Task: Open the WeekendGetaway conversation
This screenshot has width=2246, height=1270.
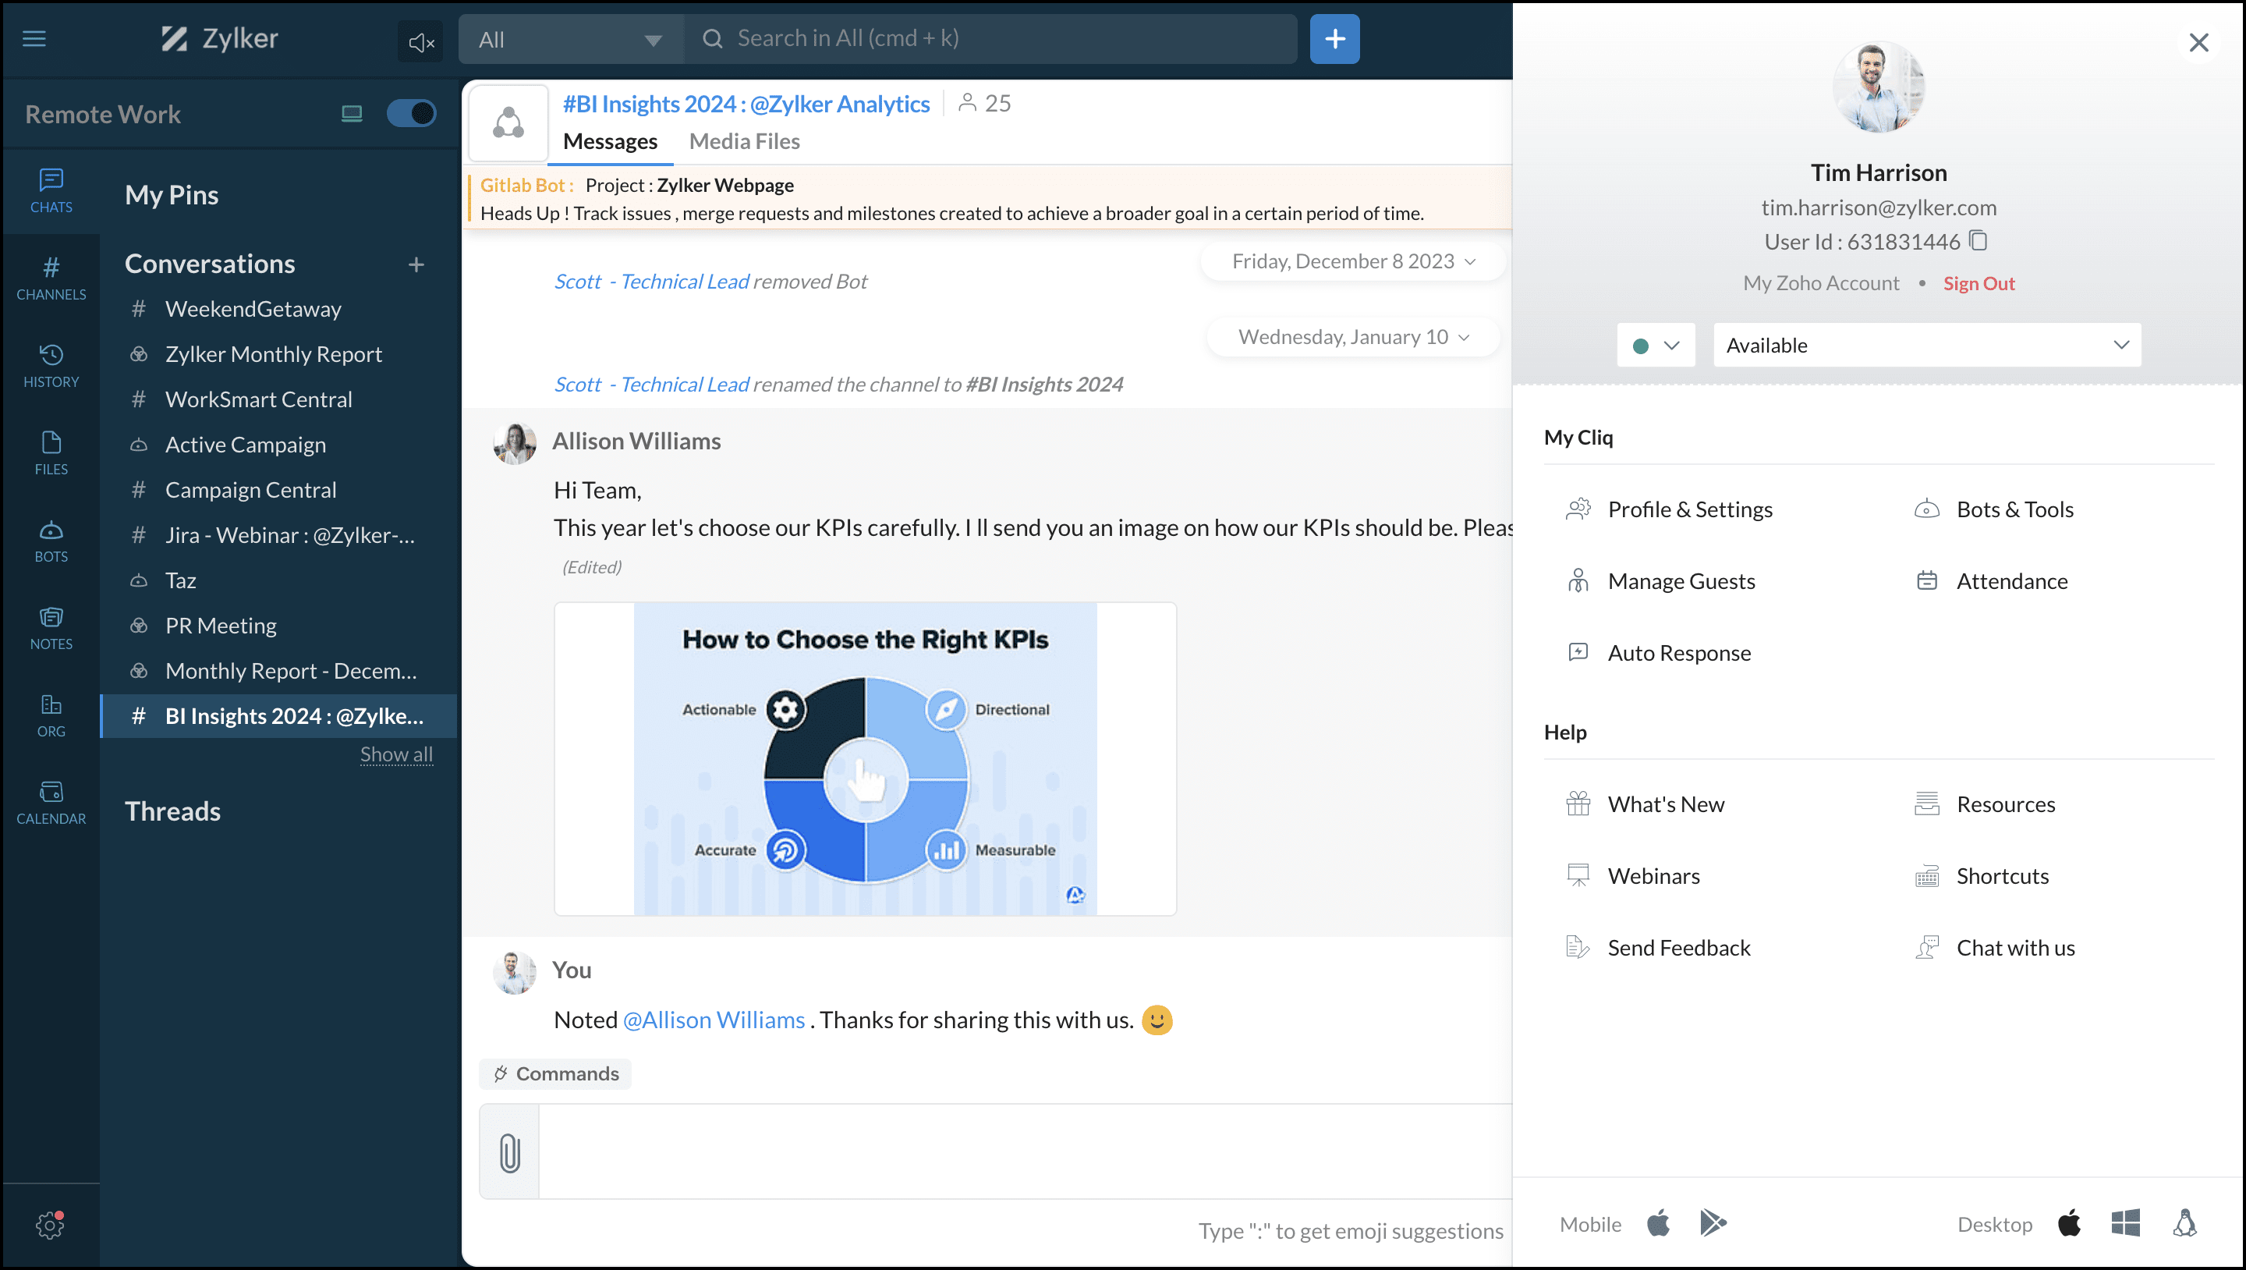Action: pyautogui.click(x=279, y=309)
